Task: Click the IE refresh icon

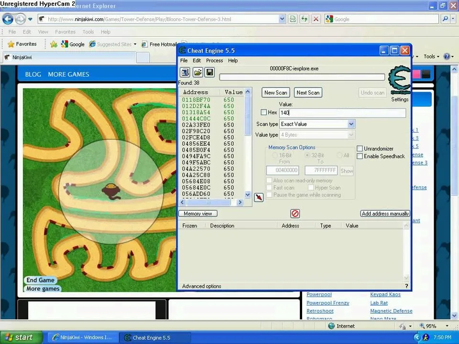Action: [x=305, y=19]
